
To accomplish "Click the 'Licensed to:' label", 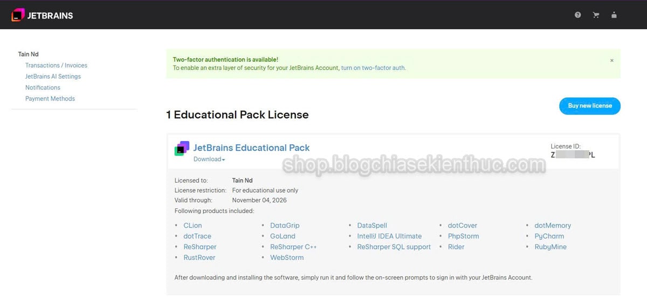I will click(x=191, y=180).
